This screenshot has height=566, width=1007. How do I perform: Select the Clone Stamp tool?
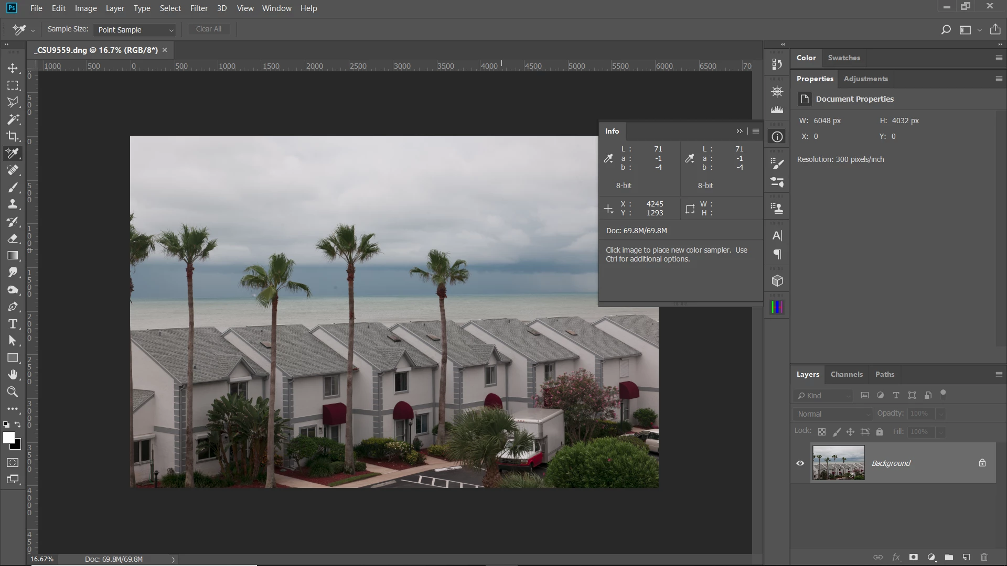click(x=13, y=205)
